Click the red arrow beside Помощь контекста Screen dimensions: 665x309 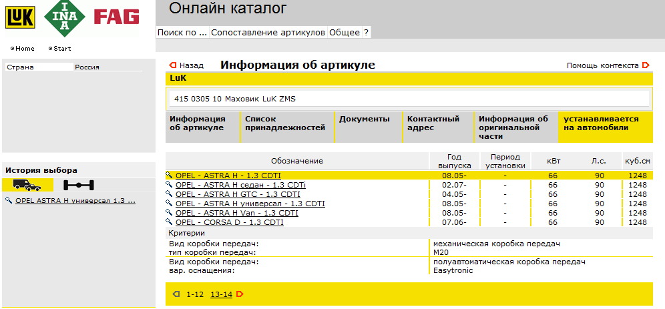click(x=646, y=65)
